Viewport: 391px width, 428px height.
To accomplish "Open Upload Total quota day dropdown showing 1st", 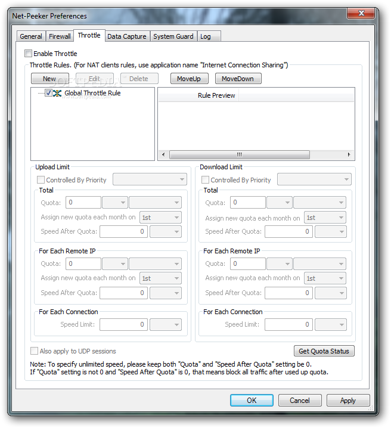I will (x=160, y=218).
